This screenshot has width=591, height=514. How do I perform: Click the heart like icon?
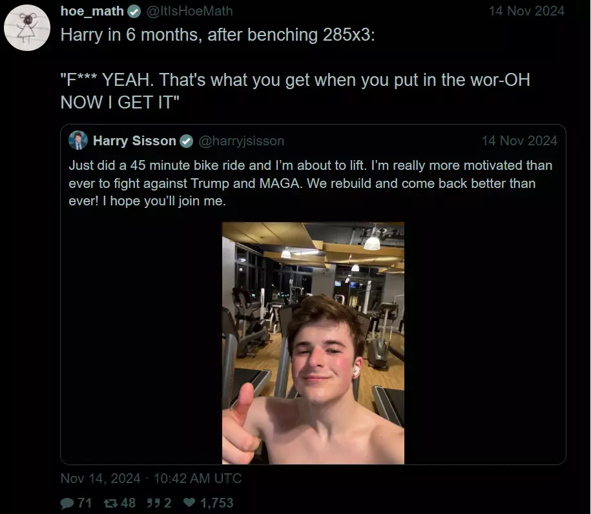[x=189, y=502]
